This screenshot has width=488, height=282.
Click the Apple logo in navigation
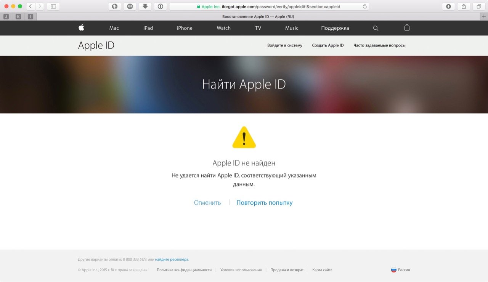(81, 28)
